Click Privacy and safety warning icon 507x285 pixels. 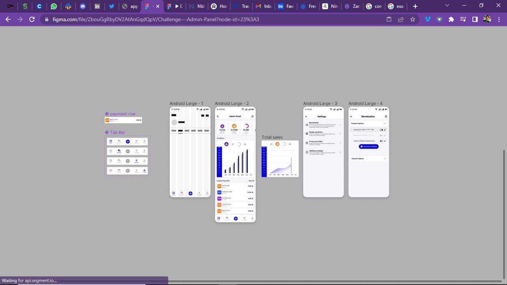[307, 143]
